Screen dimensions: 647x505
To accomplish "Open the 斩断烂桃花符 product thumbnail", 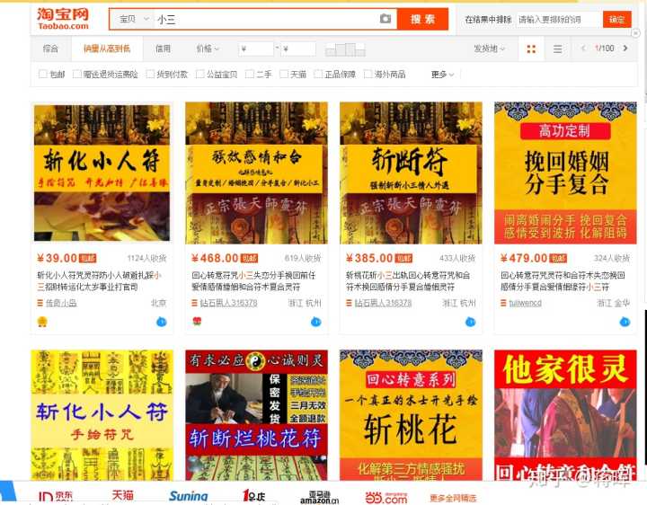I will (256, 415).
